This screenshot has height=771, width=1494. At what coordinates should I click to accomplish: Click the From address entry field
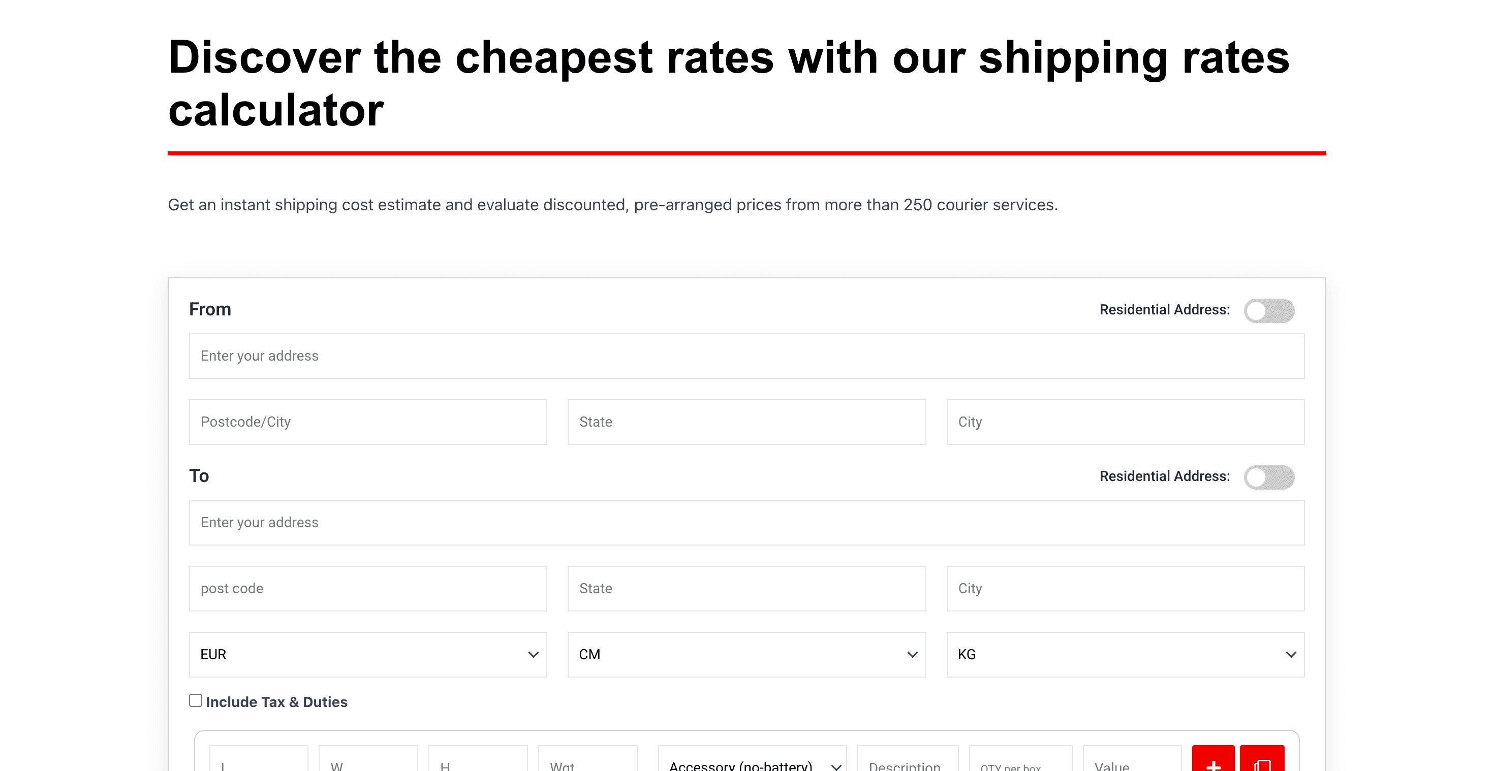tap(746, 356)
